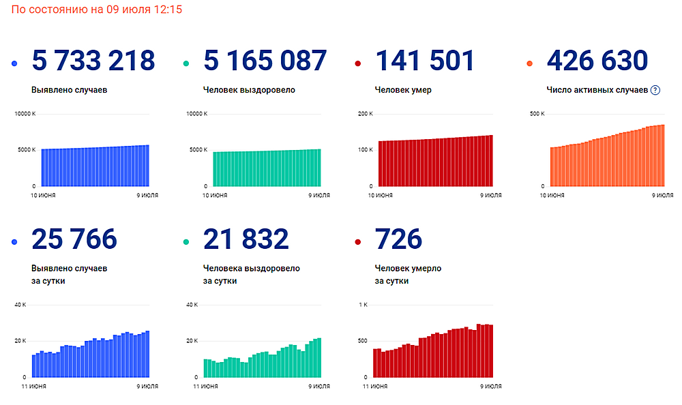Click the Человек умерло за сутки label
Screen dimensions: 682x405
(x=408, y=275)
